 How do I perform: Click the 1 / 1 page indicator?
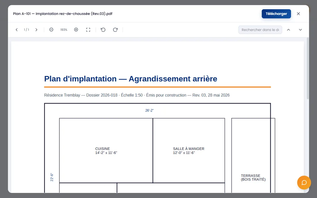point(27,30)
